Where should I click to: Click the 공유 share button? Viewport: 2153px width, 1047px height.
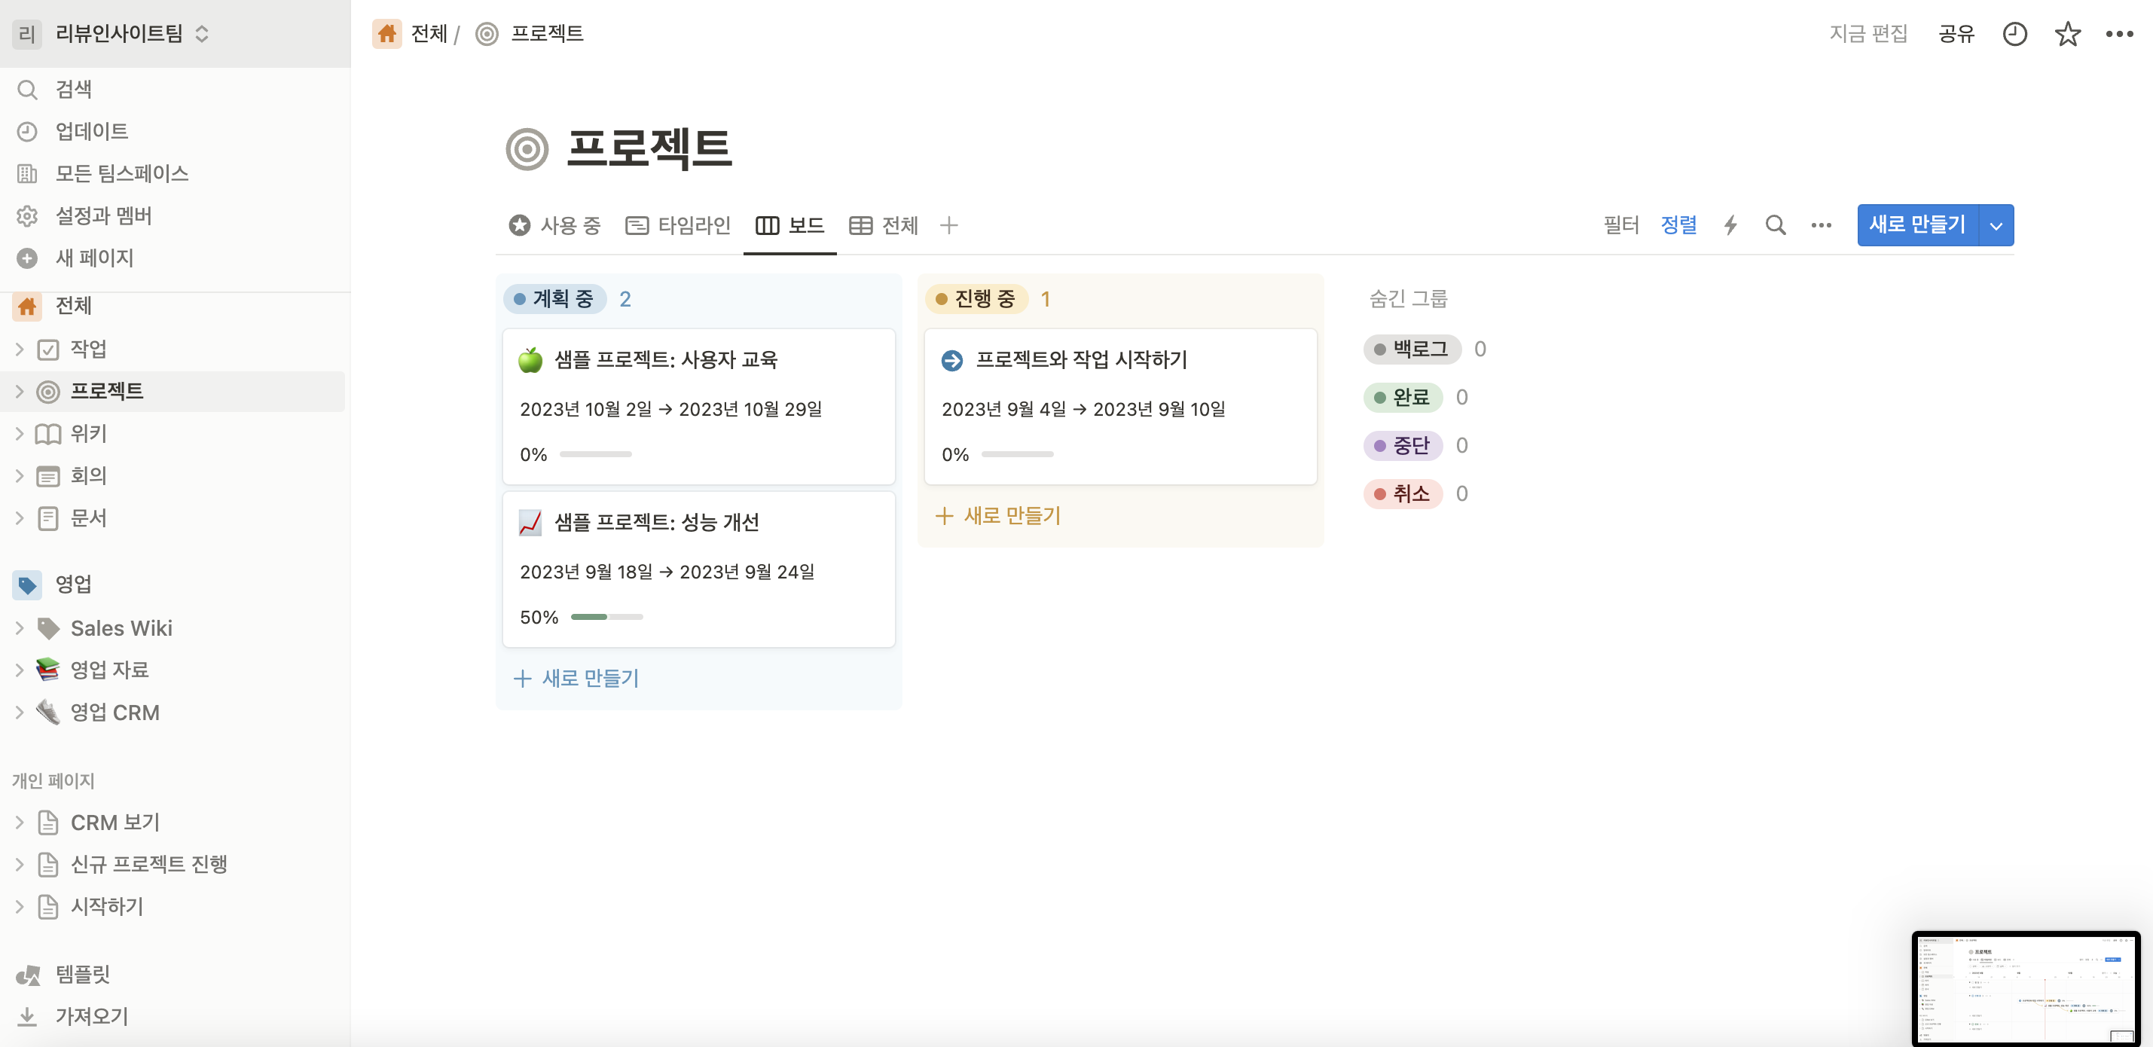pos(1956,34)
